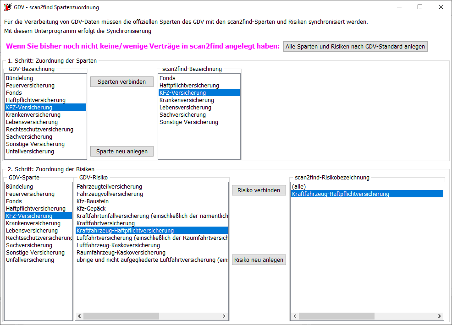Click right scroll arrow of GDV-Risiko list
This screenshot has width=452, height=325.
click(224, 316)
